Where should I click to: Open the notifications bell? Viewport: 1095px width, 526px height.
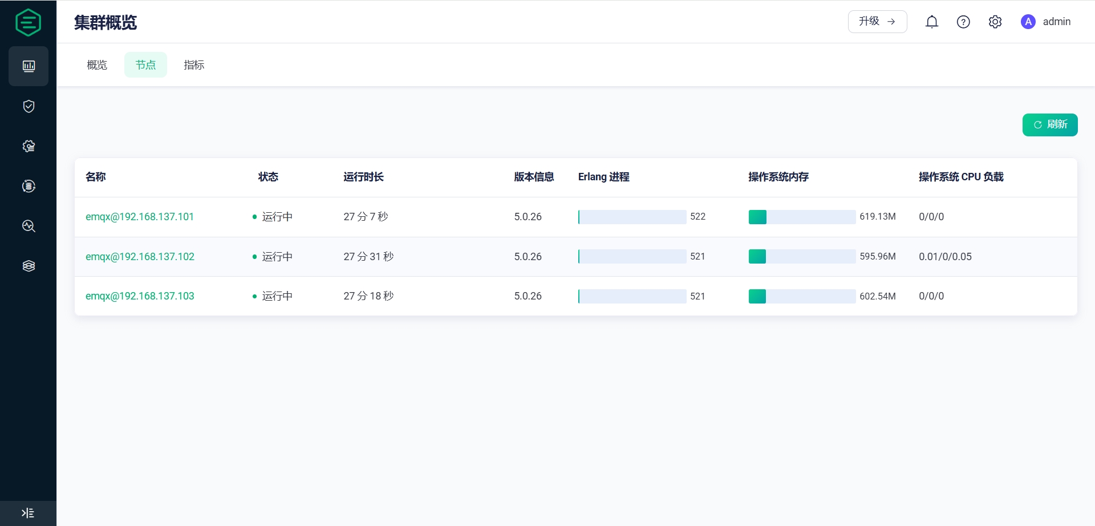[x=932, y=22]
